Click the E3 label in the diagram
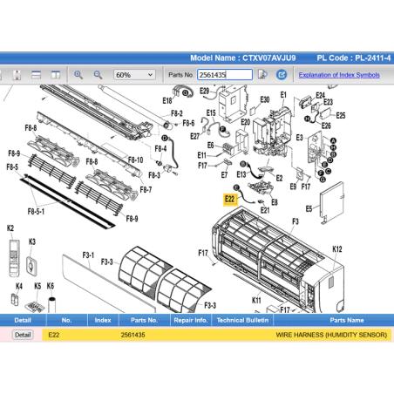 point(299,138)
